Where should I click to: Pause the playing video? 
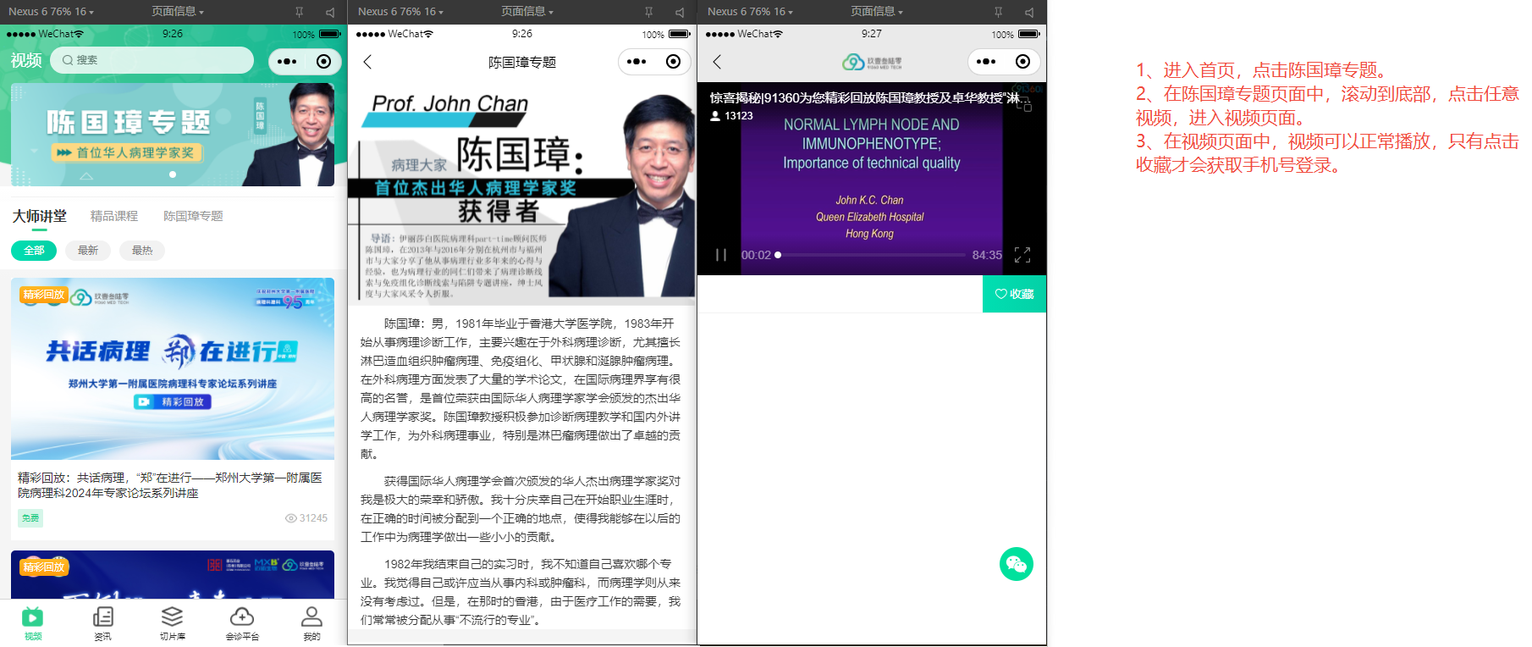click(721, 255)
